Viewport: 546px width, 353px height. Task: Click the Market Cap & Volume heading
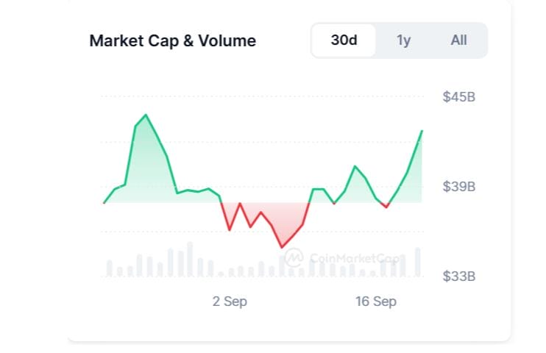click(x=172, y=41)
